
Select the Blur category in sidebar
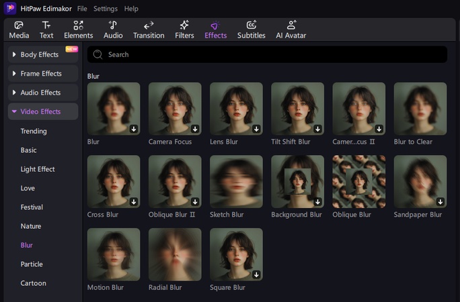tap(26, 245)
